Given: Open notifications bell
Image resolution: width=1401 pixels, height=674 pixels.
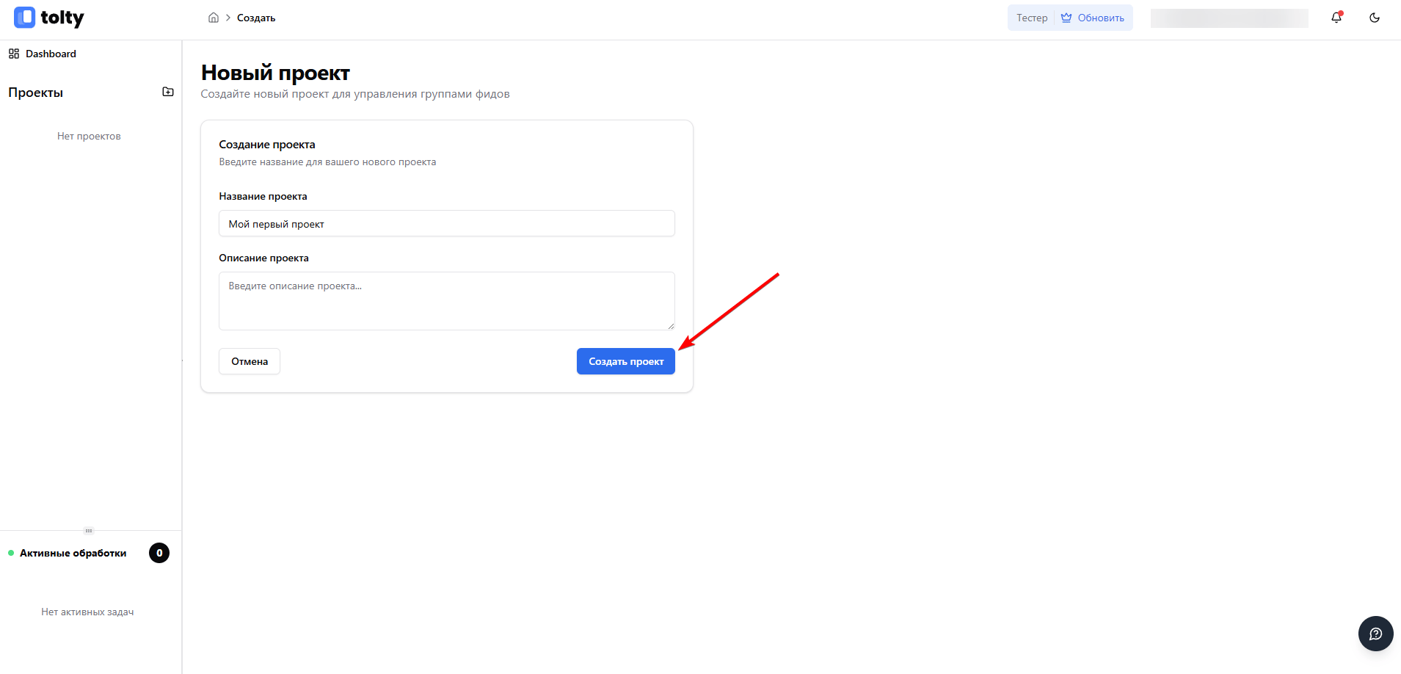Looking at the screenshot, I should point(1336,18).
